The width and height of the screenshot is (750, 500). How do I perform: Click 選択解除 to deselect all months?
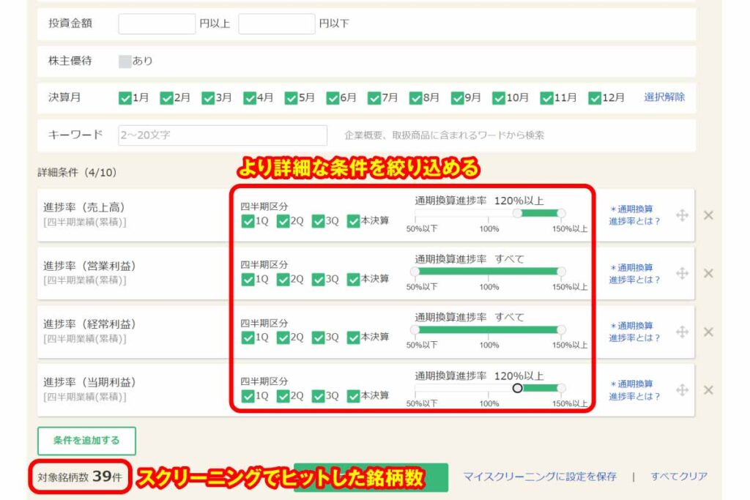tap(664, 97)
